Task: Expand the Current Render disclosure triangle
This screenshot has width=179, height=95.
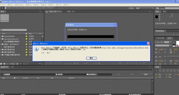Action: tap(2, 75)
